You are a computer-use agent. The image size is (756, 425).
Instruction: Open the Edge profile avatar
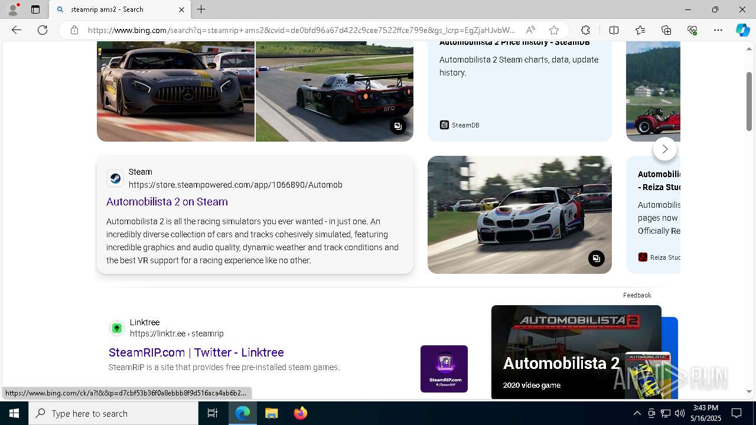tap(13, 9)
